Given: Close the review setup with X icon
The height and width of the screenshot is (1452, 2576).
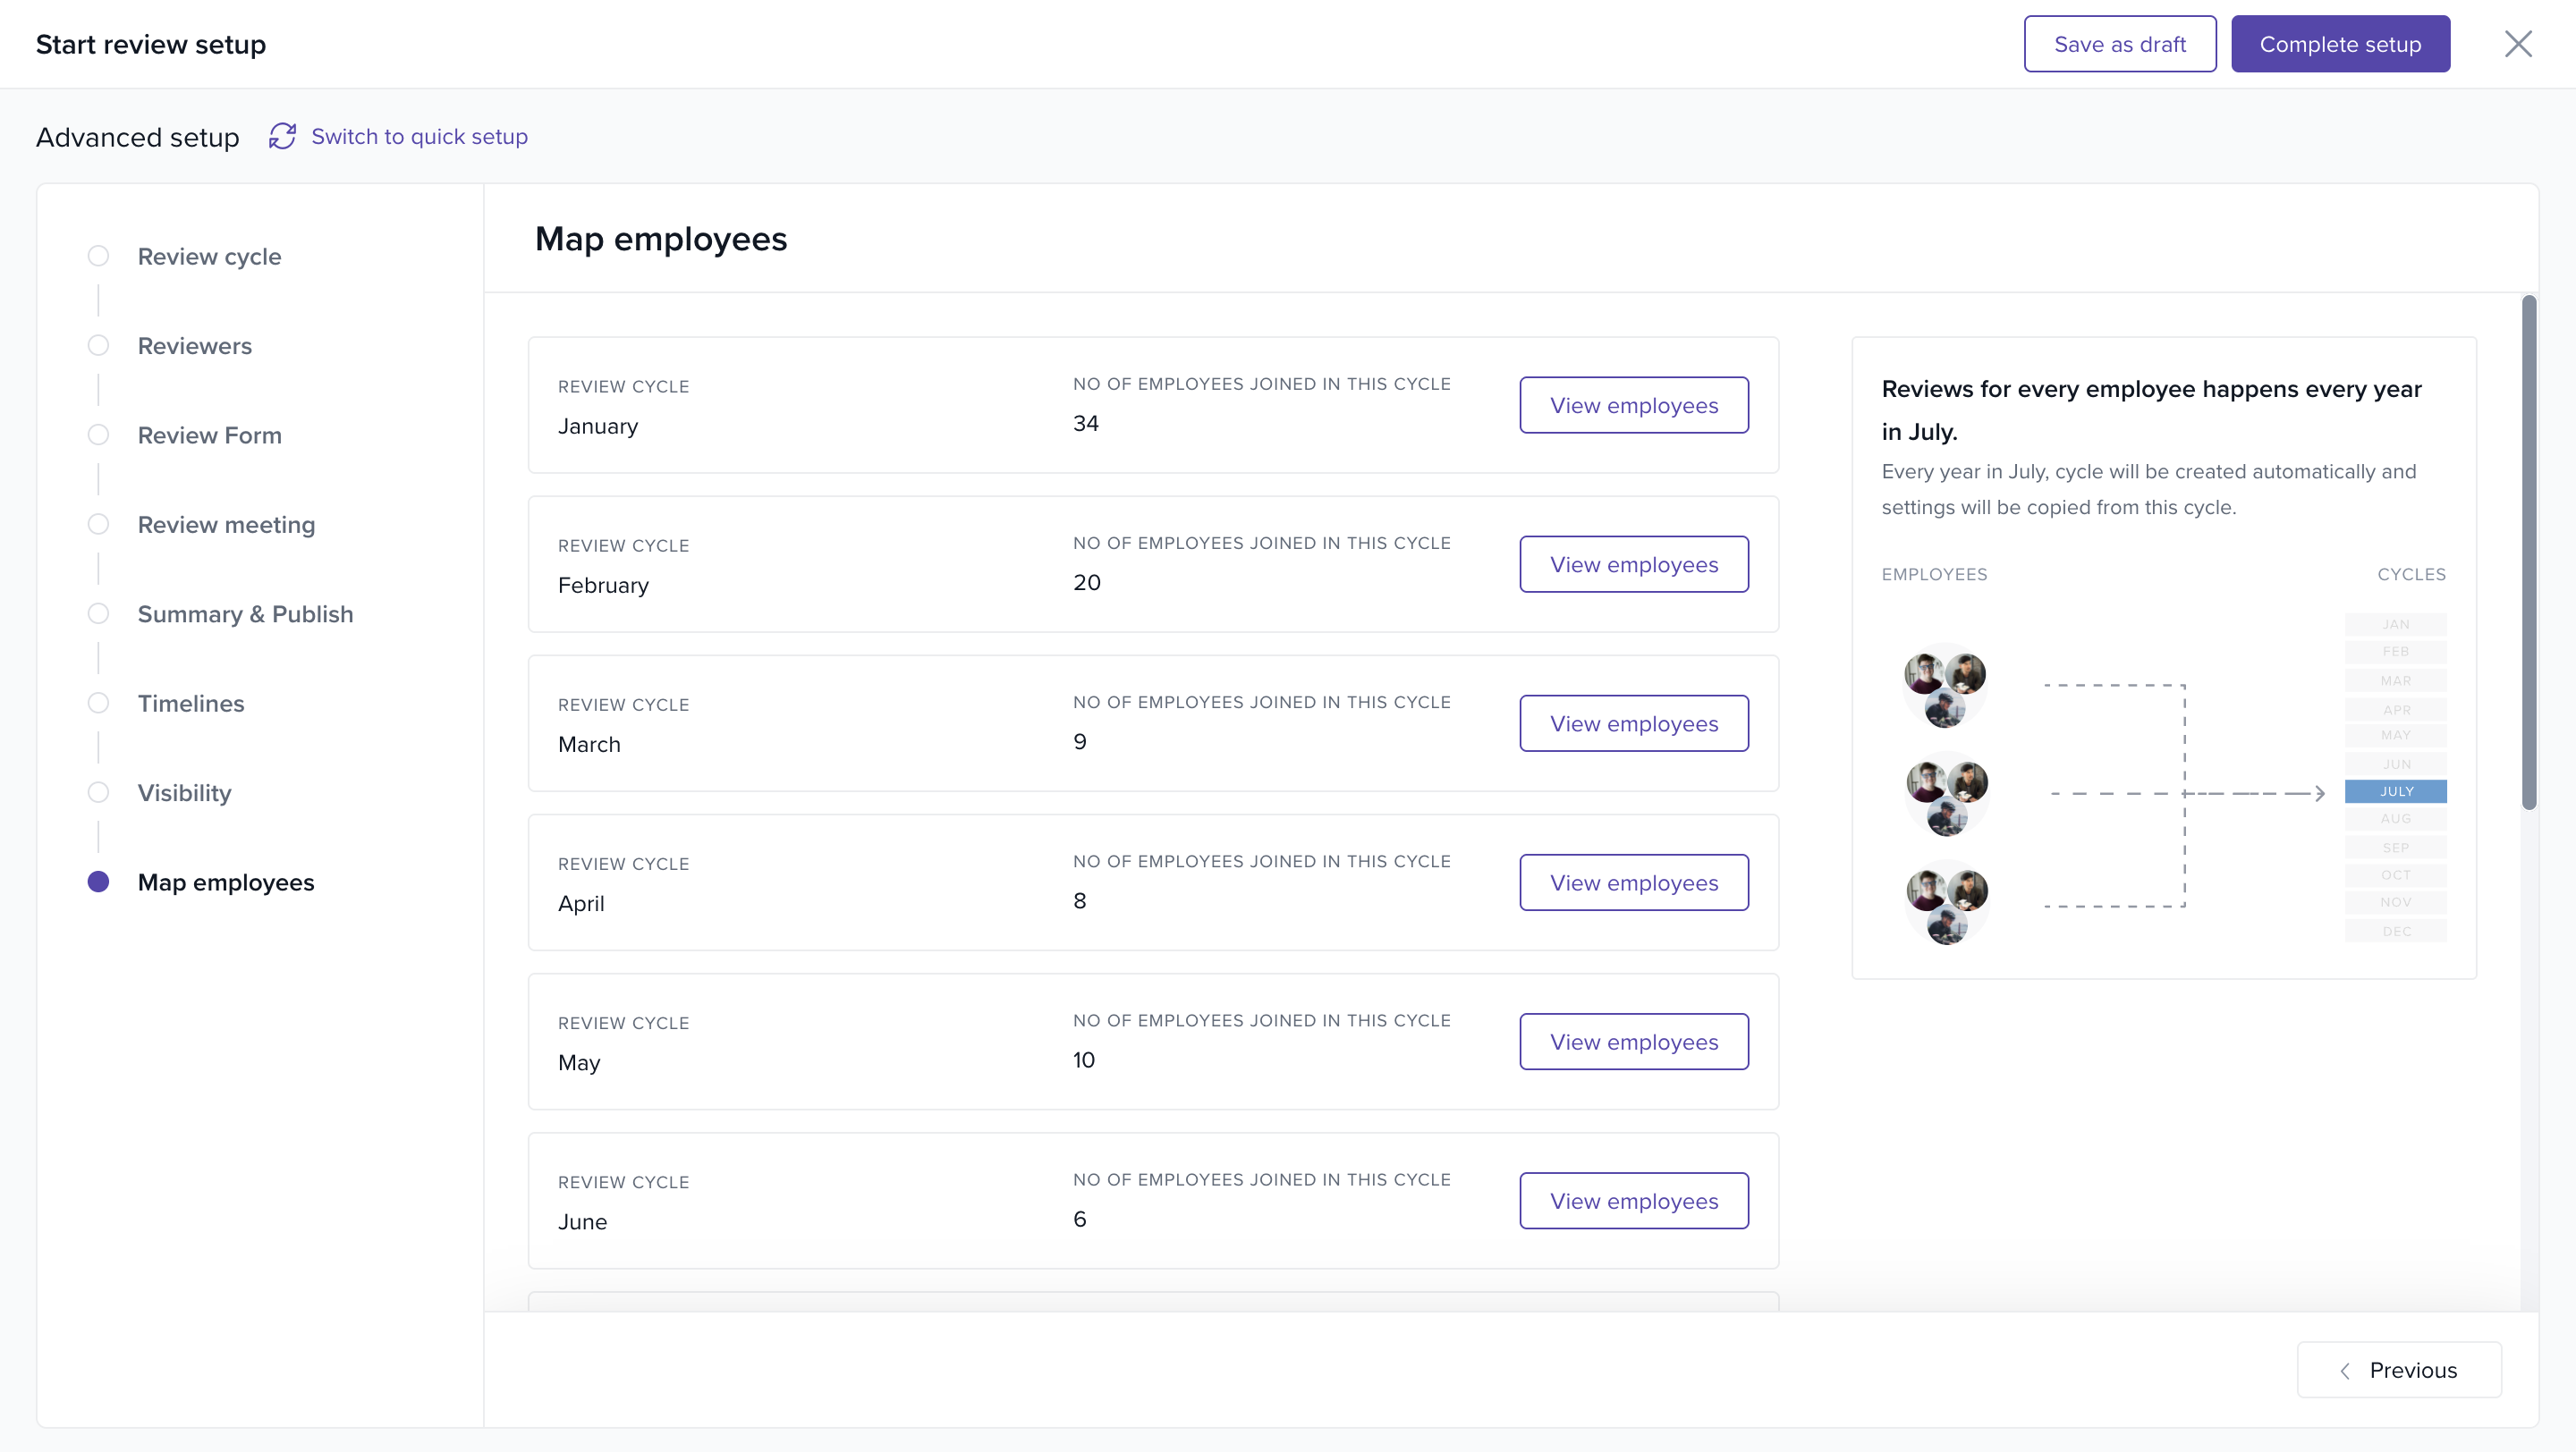Looking at the screenshot, I should click(2517, 44).
